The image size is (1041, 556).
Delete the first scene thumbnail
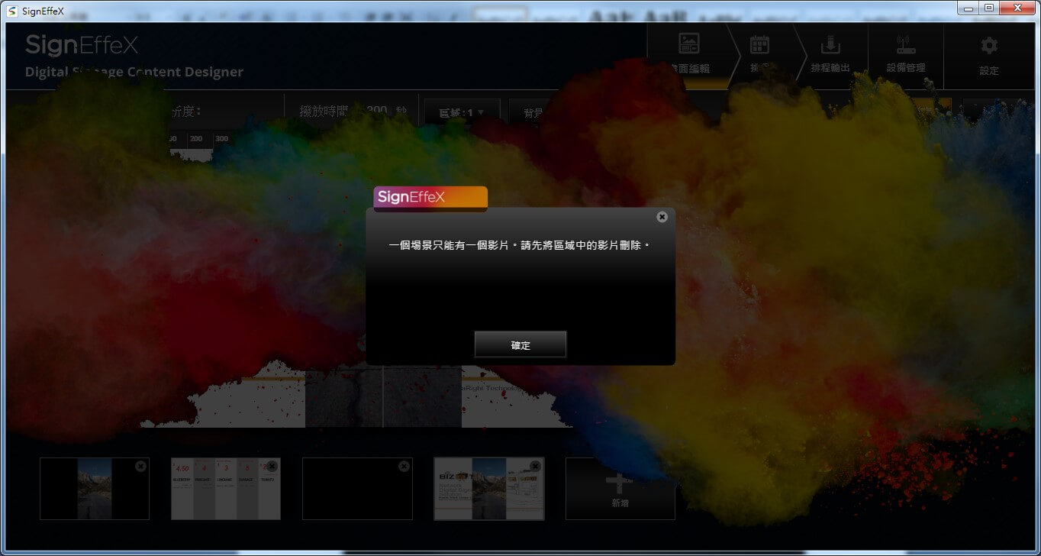[140, 466]
